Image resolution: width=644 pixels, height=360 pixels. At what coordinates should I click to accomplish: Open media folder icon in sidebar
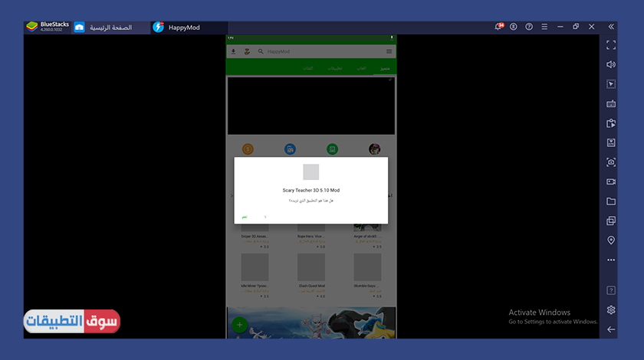(611, 201)
